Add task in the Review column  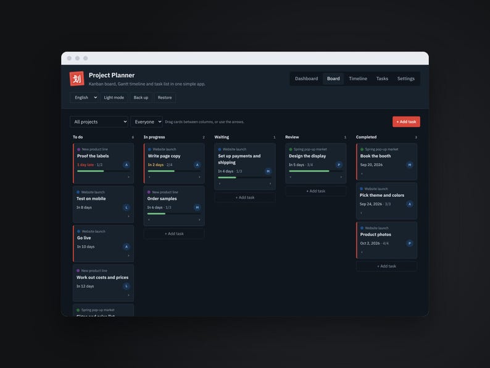[x=315, y=191]
